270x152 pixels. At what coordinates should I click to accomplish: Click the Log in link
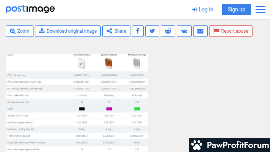[203, 9]
